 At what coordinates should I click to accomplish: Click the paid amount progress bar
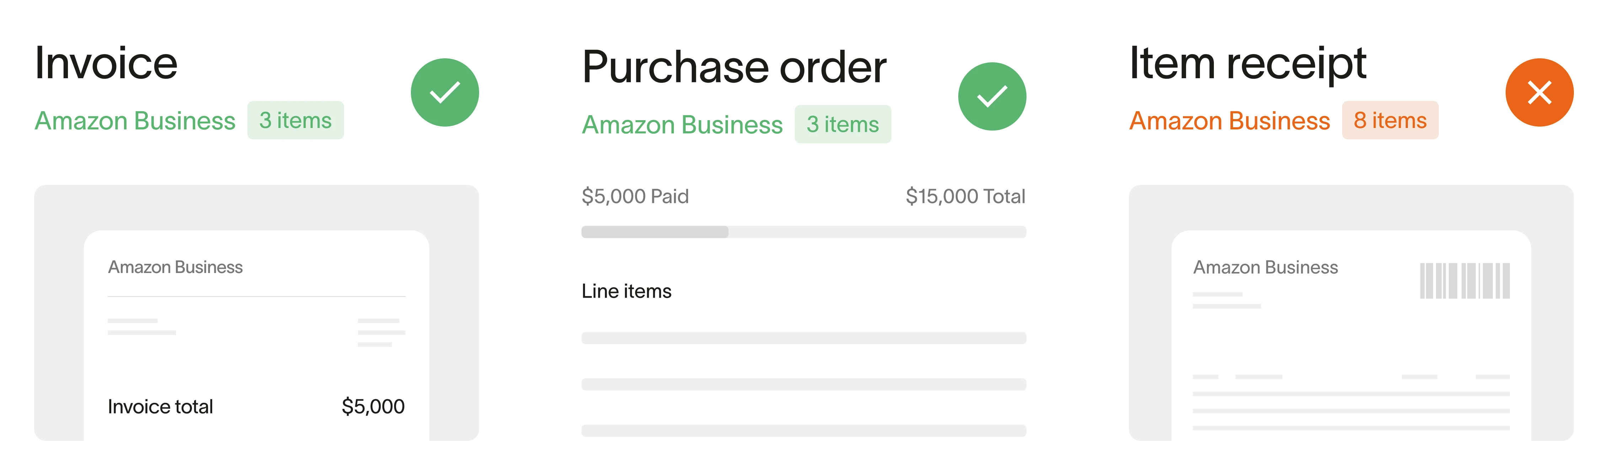(803, 232)
